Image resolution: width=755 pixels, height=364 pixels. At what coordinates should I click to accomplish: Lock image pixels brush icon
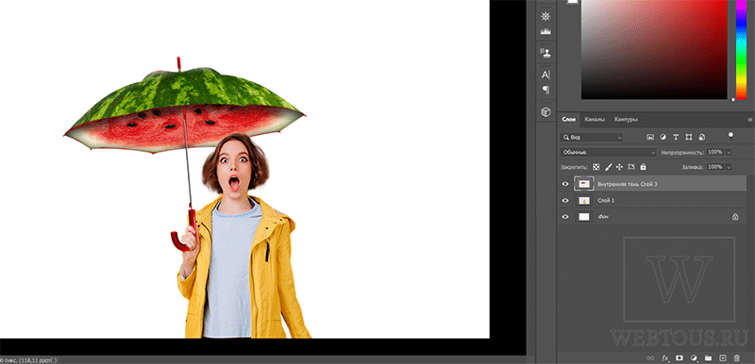pyautogui.click(x=608, y=167)
